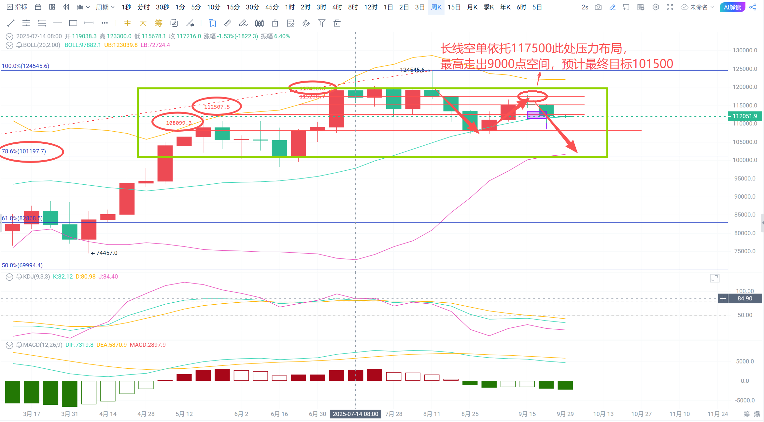Select the rectangle drawing tool

coord(73,23)
